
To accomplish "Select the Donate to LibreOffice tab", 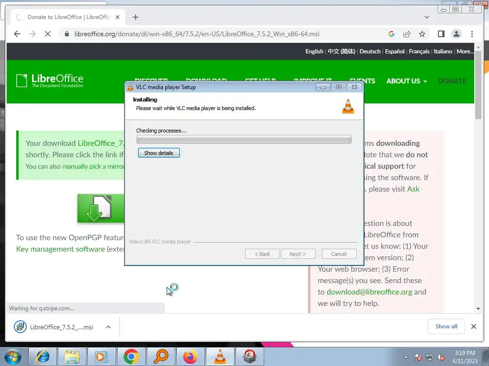I will coord(69,17).
